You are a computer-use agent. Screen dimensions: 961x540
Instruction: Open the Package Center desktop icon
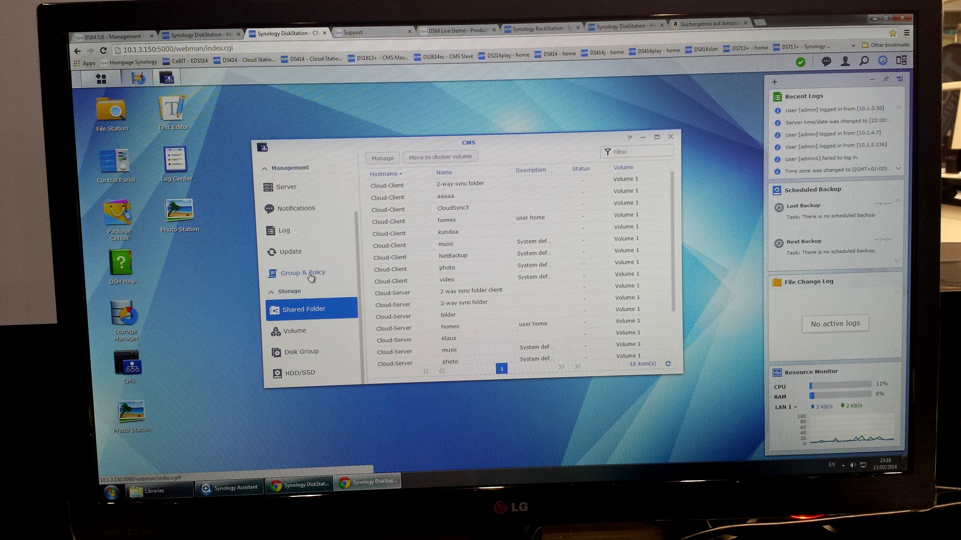pos(118,220)
